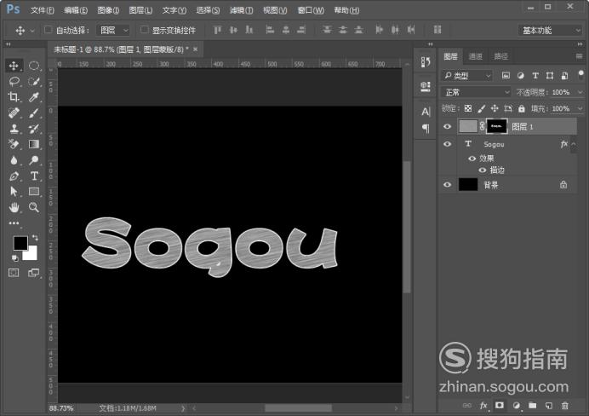Select the Path Selection tool
589x416 pixels.
(x=14, y=192)
